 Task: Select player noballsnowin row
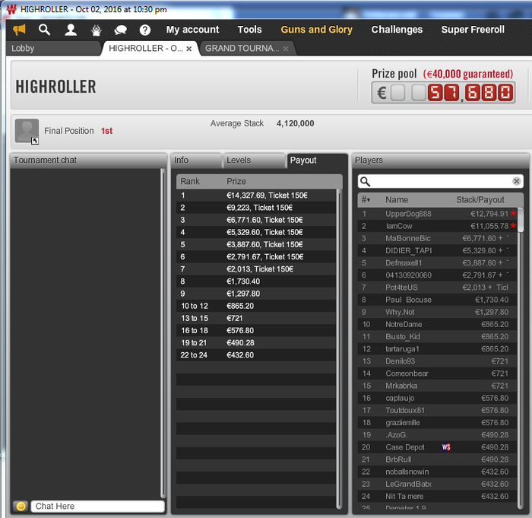coord(437,472)
